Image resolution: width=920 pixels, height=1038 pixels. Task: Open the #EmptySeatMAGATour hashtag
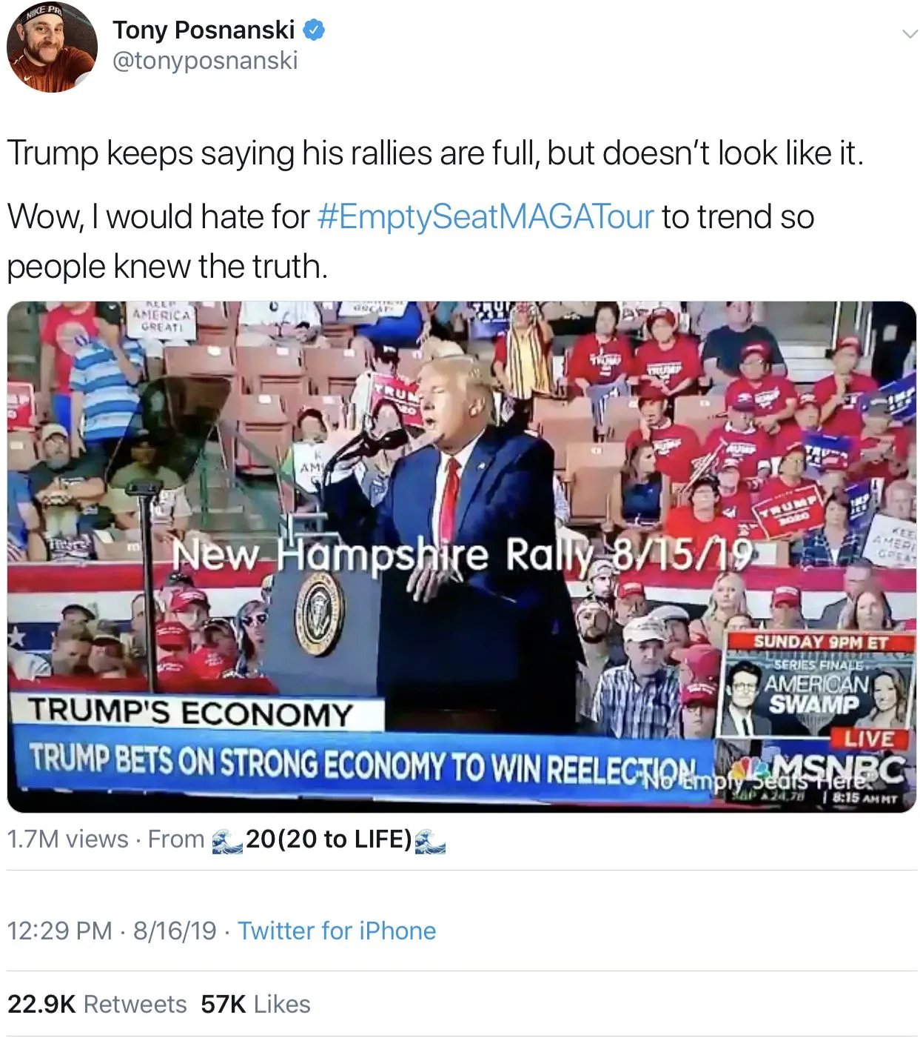(486, 217)
